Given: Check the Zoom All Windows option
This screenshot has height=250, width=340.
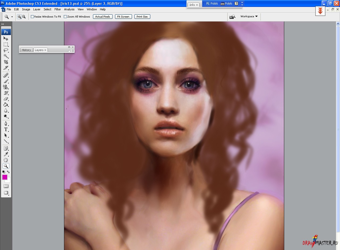Looking at the screenshot, I should pyautogui.click(x=65, y=17).
